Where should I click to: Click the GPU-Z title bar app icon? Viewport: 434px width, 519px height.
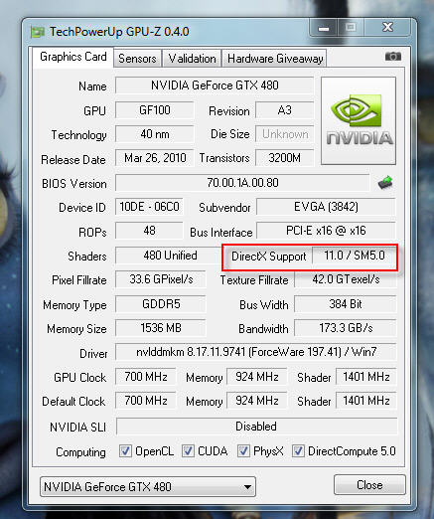[38, 32]
